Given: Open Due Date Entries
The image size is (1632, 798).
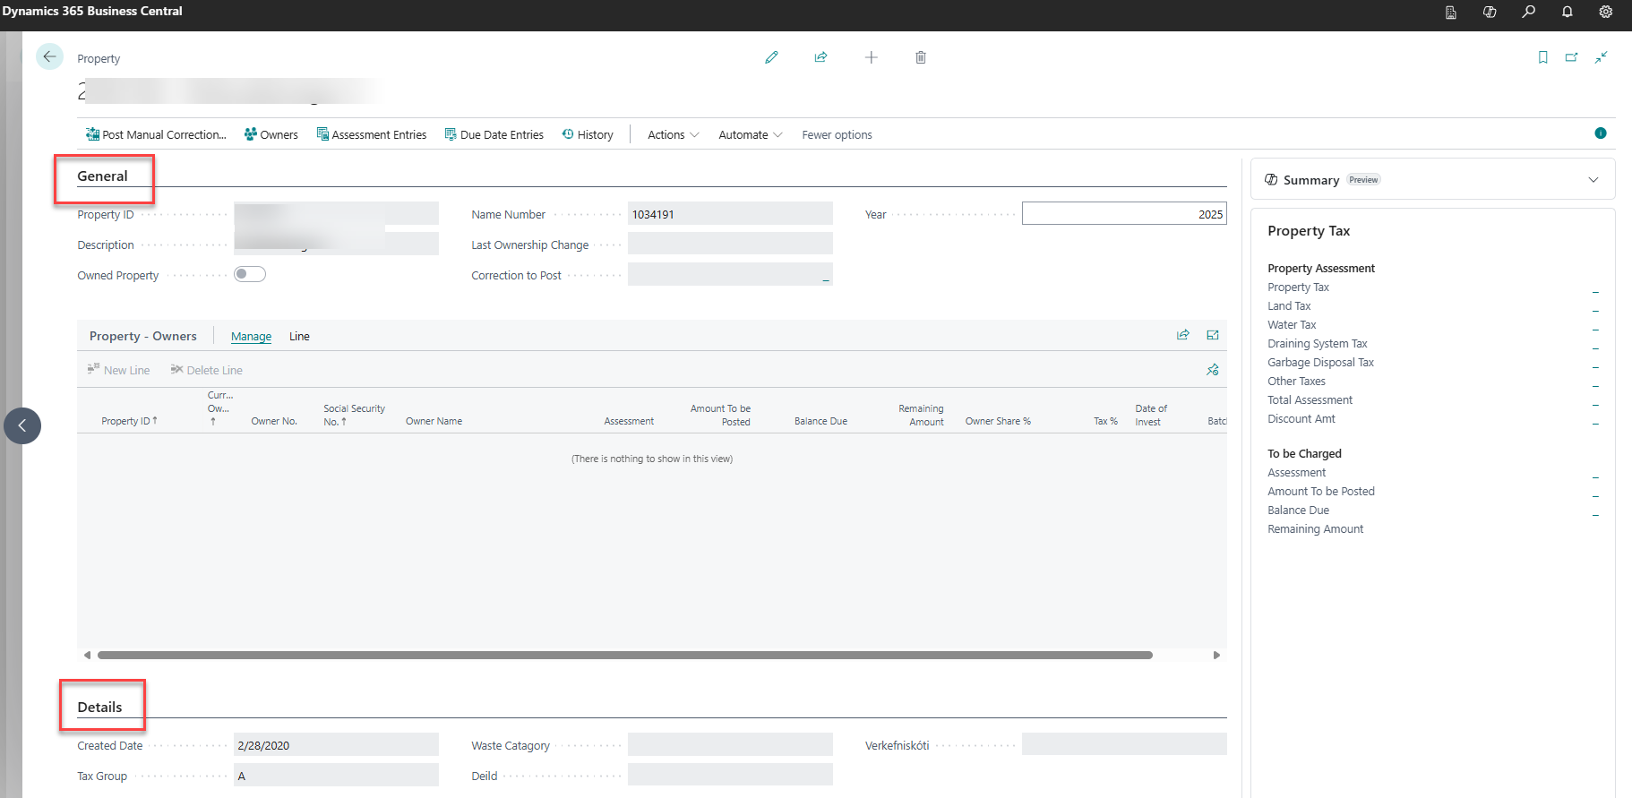Looking at the screenshot, I should [x=494, y=134].
